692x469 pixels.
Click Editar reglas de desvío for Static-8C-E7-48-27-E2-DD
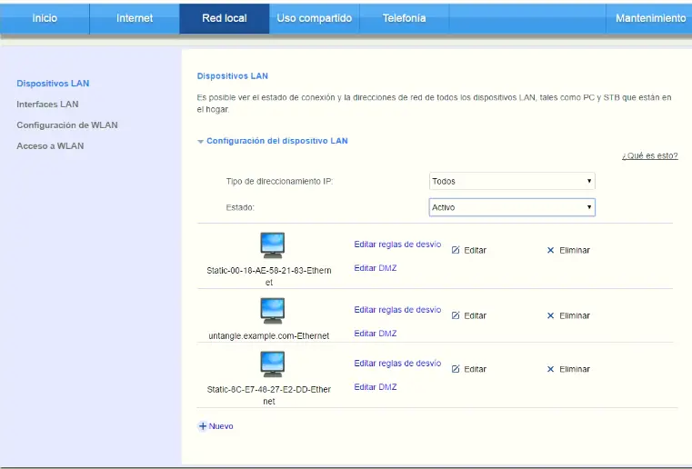click(x=397, y=363)
